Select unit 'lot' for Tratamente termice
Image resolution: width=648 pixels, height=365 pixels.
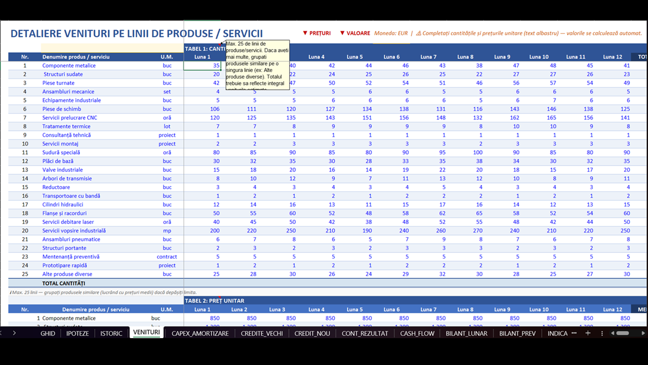point(167,126)
